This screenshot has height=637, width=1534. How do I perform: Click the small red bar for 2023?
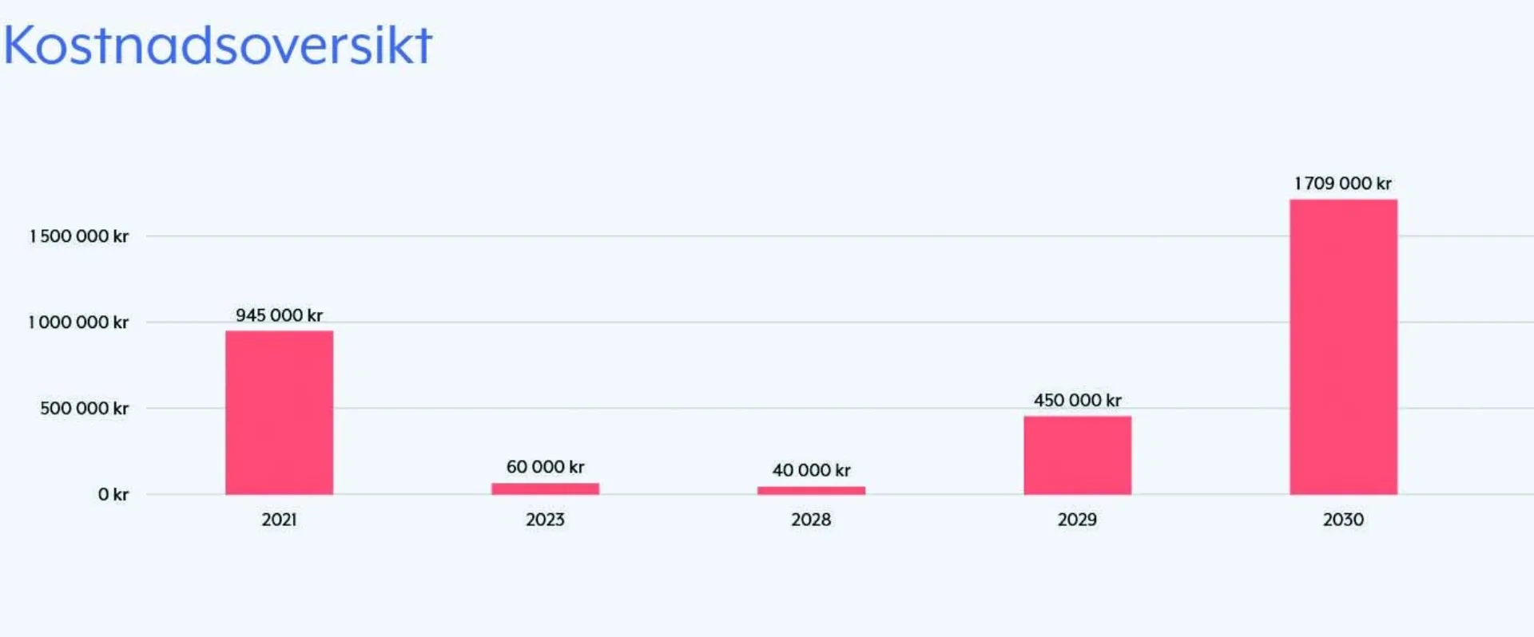545,489
